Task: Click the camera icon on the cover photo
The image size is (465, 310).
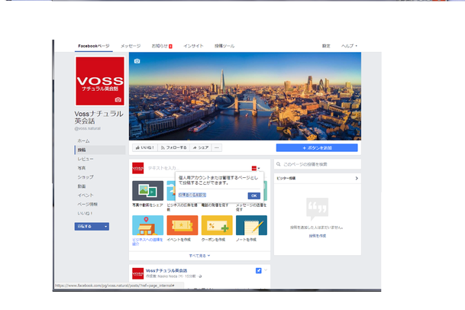Action: [137, 61]
